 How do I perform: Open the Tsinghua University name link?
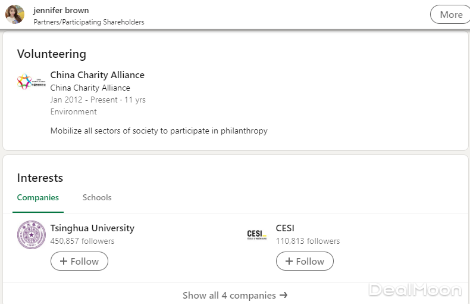92,228
